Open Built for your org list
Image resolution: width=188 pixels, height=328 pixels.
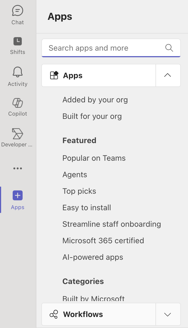point(92,116)
